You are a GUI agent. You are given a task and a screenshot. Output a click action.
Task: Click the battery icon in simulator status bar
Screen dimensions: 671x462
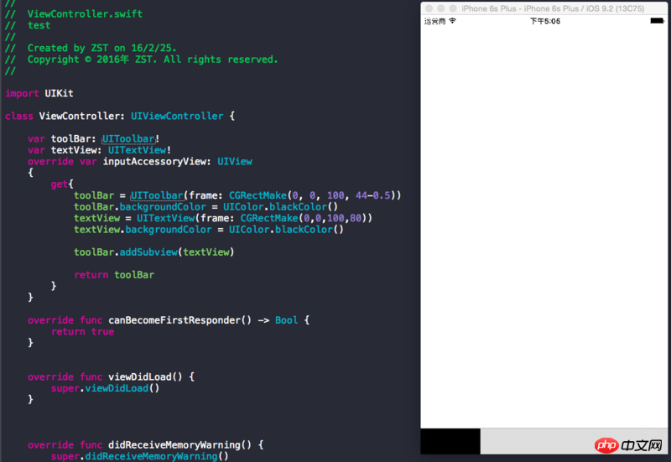pyautogui.click(x=657, y=20)
